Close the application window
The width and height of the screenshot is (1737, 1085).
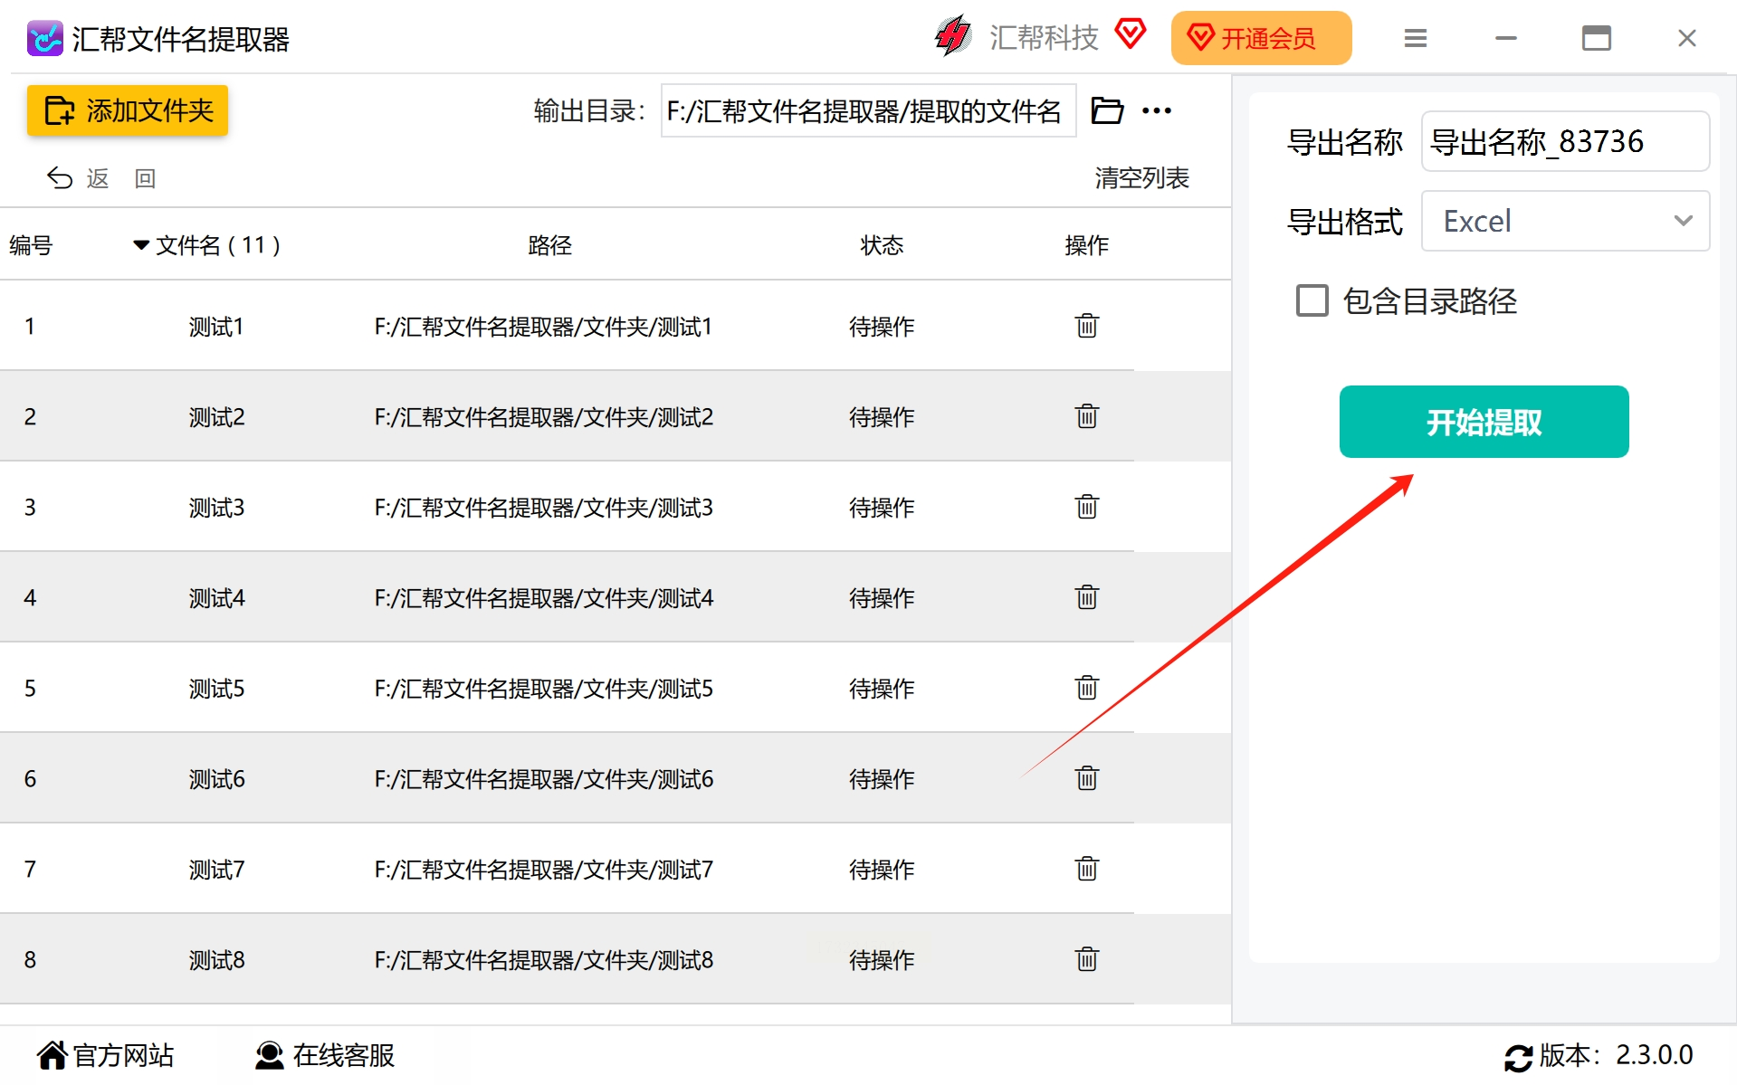pos(1686,38)
